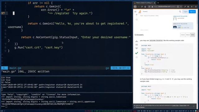The height and width of the screenshot is (112, 199).
Task: Click 'status=20' log line in terminal
Action: pos(42,85)
